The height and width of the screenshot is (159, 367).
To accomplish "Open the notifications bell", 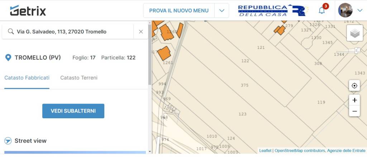I will point(321,10).
